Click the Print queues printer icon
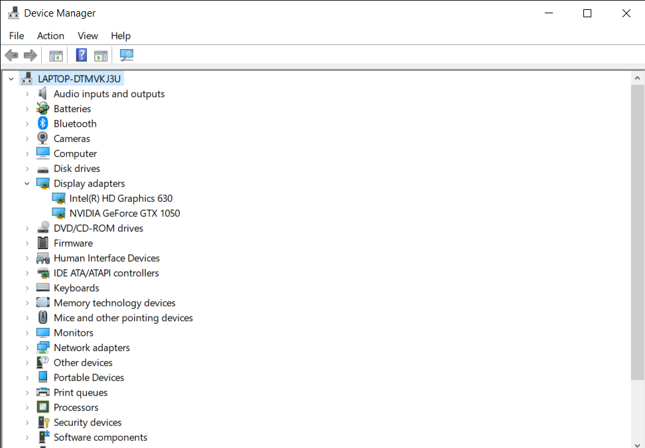Viewport: 645px width, 448px height. pos(43,392)
